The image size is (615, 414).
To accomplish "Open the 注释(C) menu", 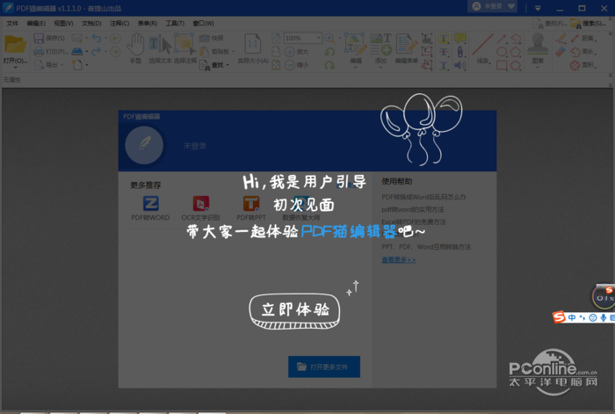I will click(119, 23).
